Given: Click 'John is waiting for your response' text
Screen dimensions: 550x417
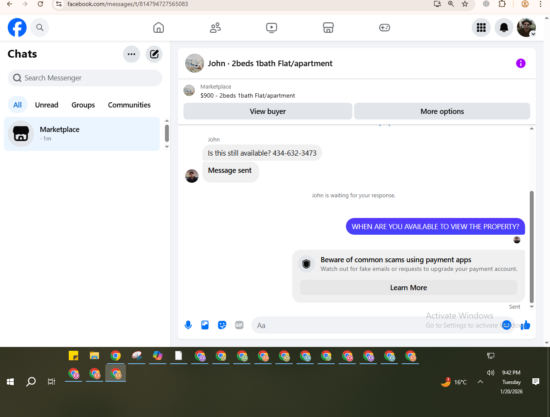Looking at the screenshot, I should (x=354, y=196).
